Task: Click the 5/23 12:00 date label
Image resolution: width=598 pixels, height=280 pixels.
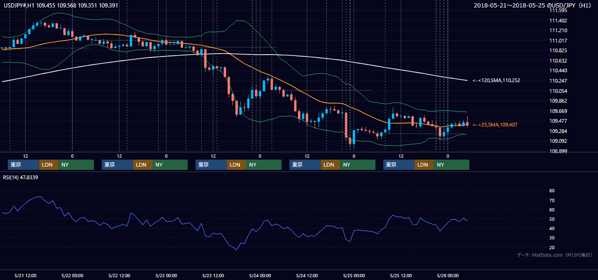Action: point(213,275)
